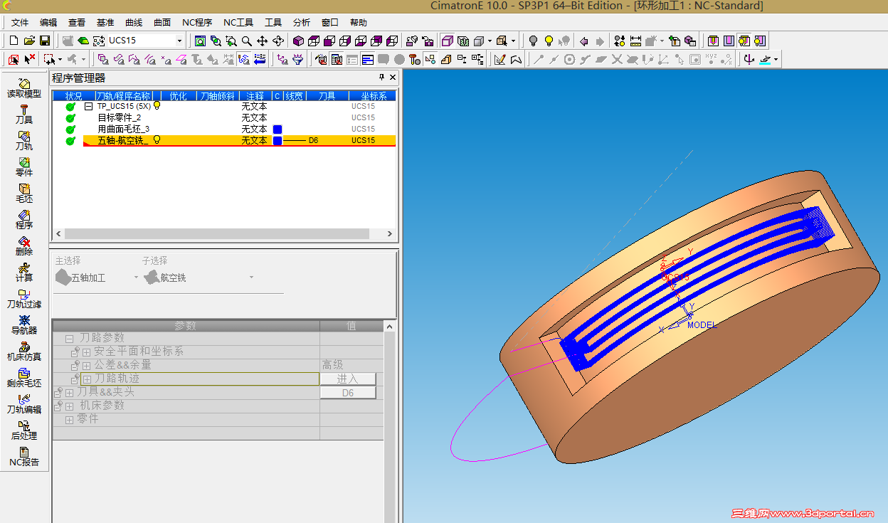Click the filter funnel toolbar icon

pos(298,59)
